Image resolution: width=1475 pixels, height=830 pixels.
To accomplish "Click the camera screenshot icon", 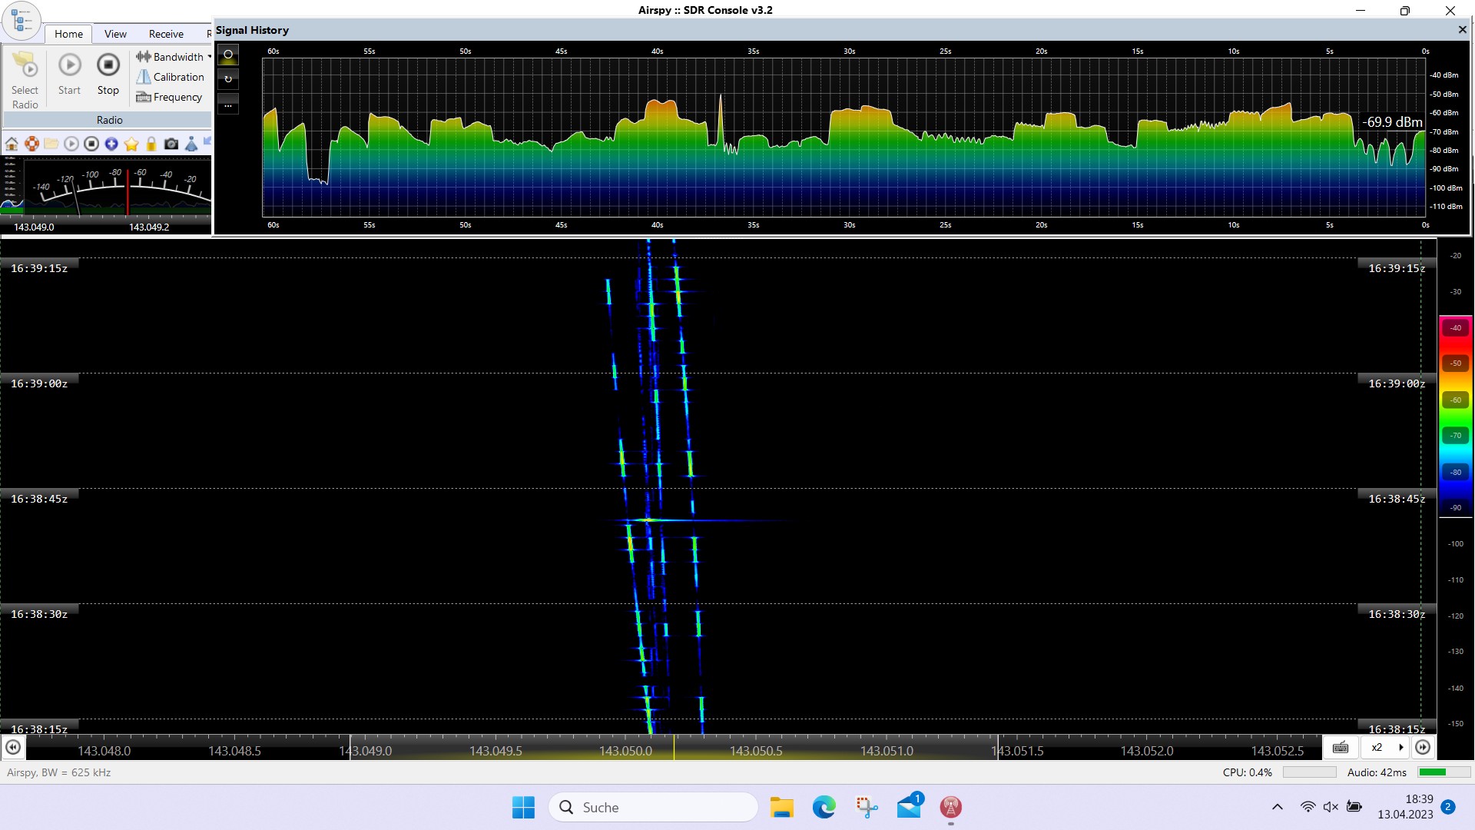I will tap(171, 144).
